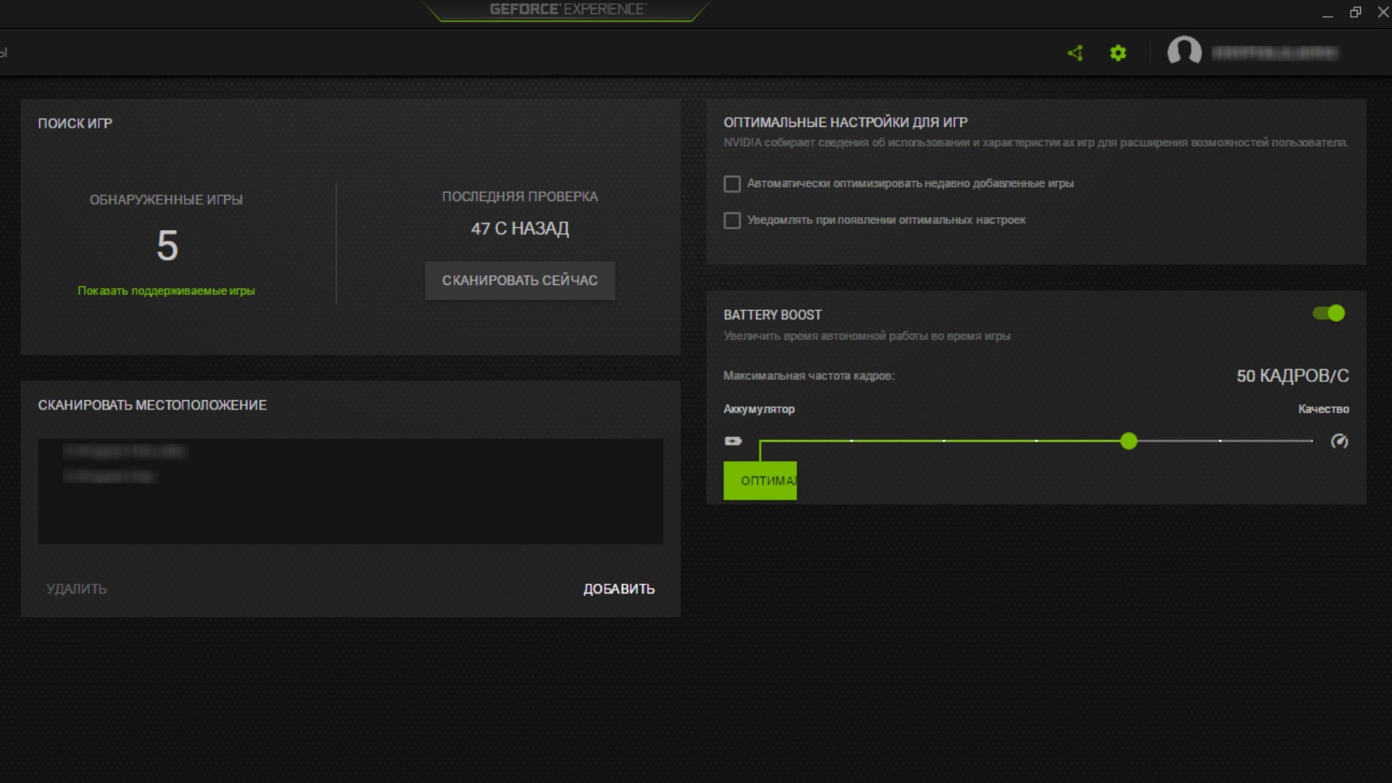Click the СКАНИРОВАТЬ МЕСТОПОЛОЖЕНИЕ heading

[152, 405]
